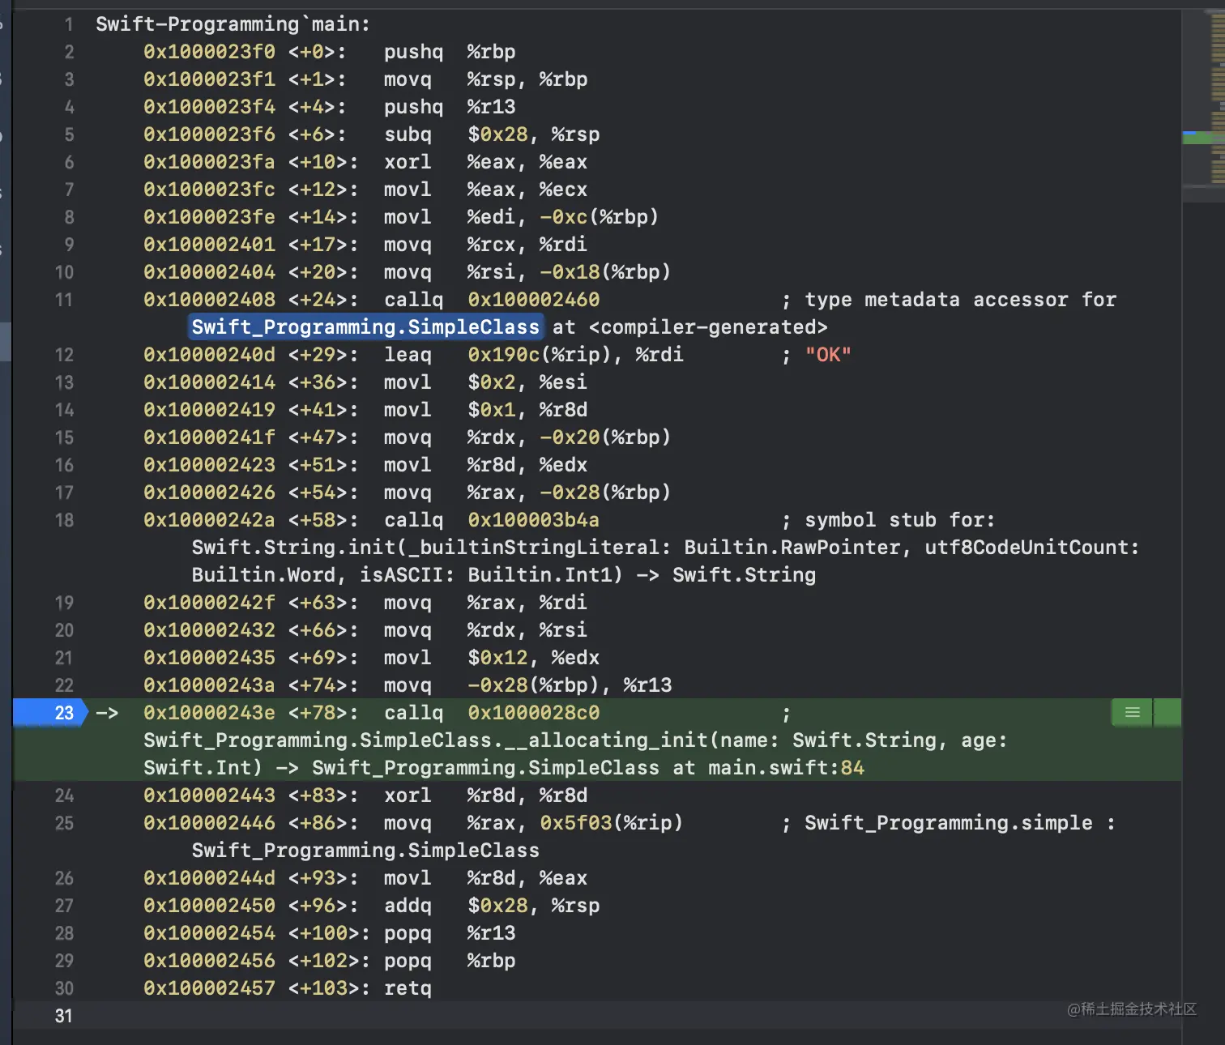1225x1045 pixels.
Task: Click the 0x5f03(%rip) operand on line 25
Action: tap(612, 823)
